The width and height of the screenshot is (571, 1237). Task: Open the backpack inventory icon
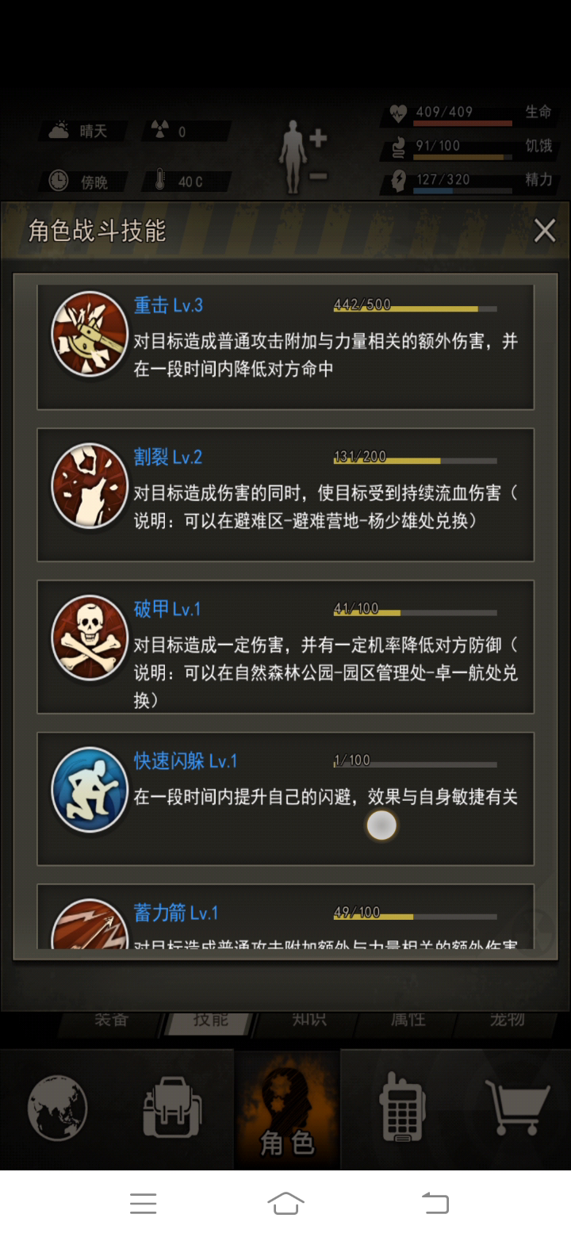click(x=172, y=1108)
